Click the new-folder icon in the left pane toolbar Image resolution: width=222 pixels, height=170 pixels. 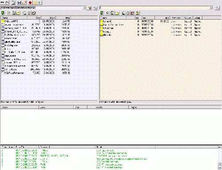tap(18, 13)
